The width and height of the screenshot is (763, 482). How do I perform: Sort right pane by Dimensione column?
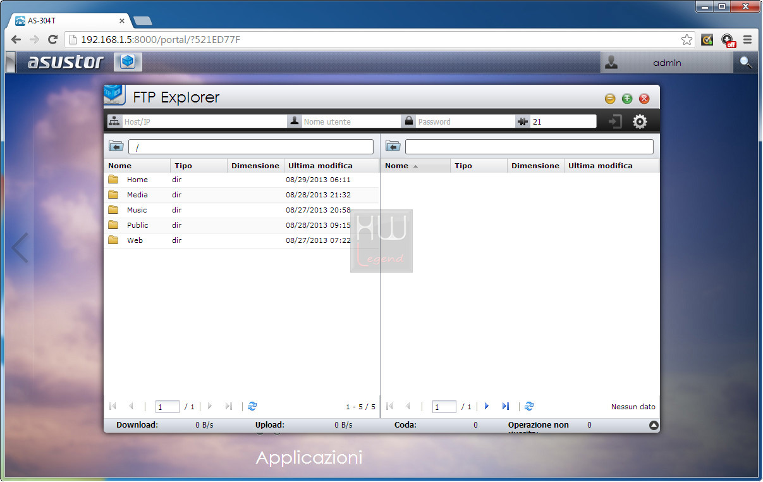pyautogui.click(x=535, y=166)
